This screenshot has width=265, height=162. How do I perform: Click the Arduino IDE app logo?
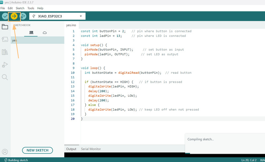1,2
